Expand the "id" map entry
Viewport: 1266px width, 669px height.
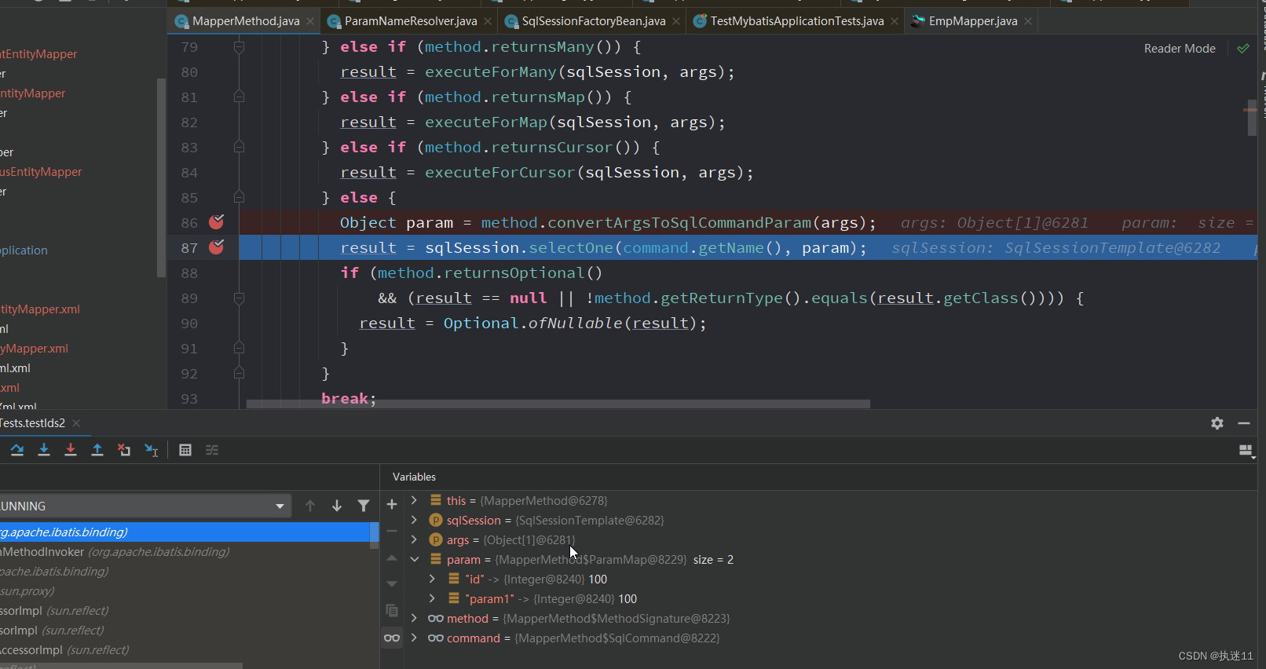pyautogui.click(x=432, y=579)
